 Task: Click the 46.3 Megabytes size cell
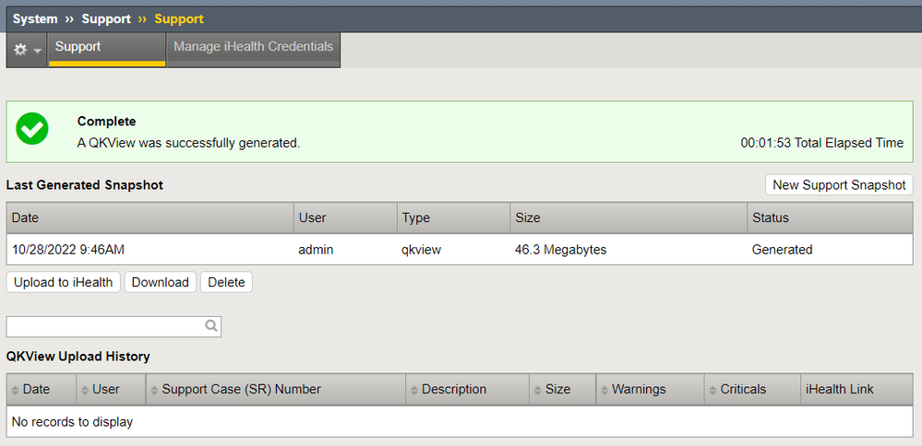[x=561, y=250]
